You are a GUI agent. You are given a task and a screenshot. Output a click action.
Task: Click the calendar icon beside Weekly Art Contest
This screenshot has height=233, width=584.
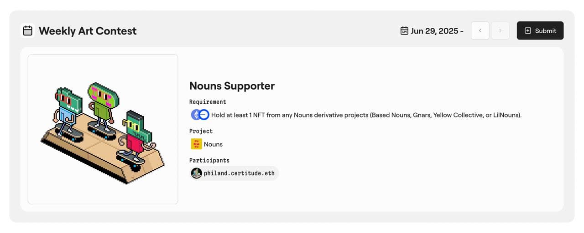point(28,31)
